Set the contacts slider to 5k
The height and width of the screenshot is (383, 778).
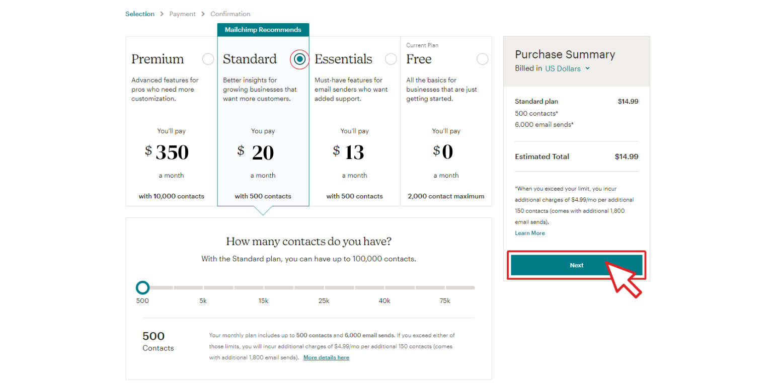(203, 288)
